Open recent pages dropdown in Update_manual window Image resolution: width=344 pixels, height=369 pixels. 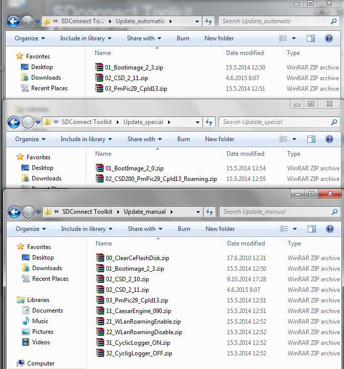(x=38, y=212)
